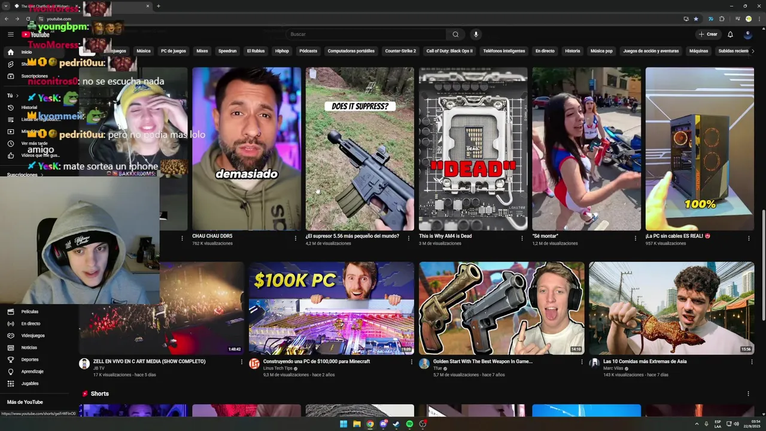This screenshot has width=766, height=431.
Task: Open options for 'La PC sin cables' short
Action: 749,238
